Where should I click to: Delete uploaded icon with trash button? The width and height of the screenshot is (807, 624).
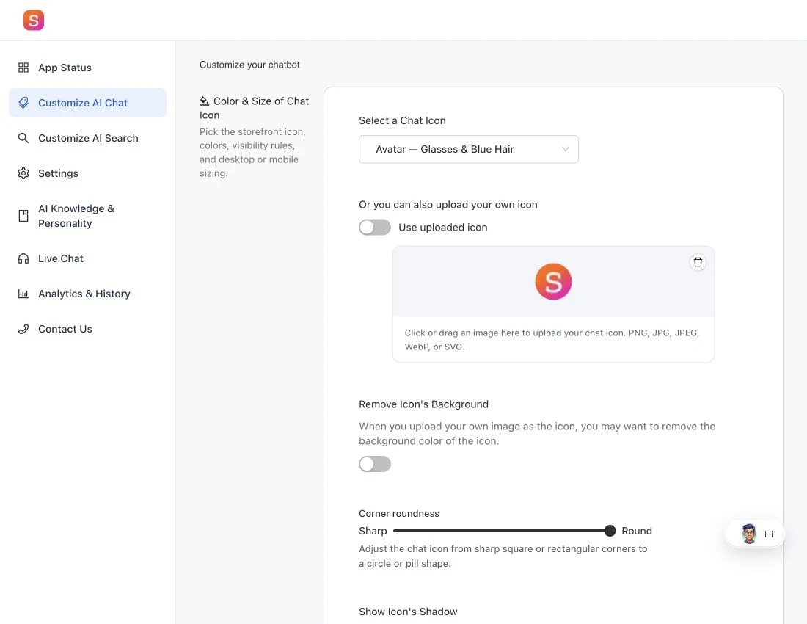698,262
